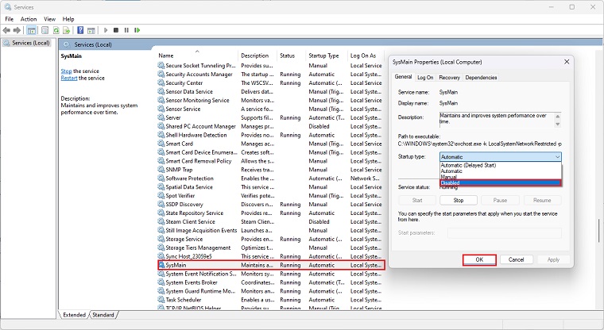Viewport: 604px width, 330px height.
Task: Switch to the Log On tab
Action: [425, 78]
